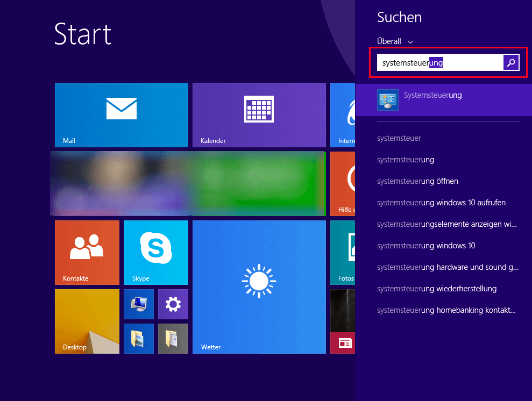Click into the systemsteuerung search field
The height and width of the screenshot is (401, 532).
(440, 62)
